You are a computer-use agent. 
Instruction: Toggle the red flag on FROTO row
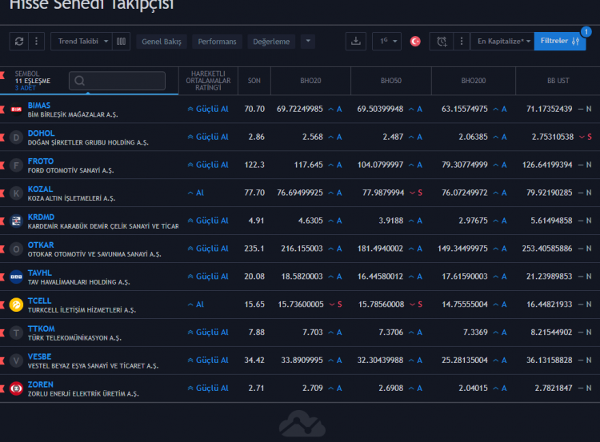(2, 165)
